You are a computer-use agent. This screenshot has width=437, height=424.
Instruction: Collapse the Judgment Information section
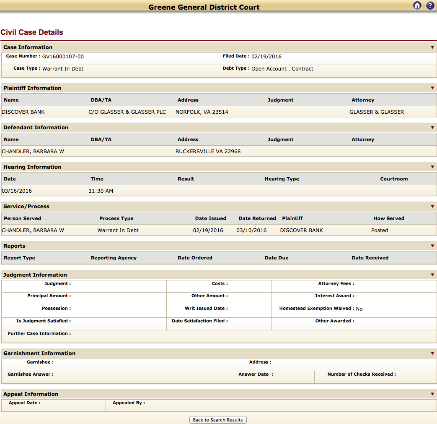coord(432,275)
